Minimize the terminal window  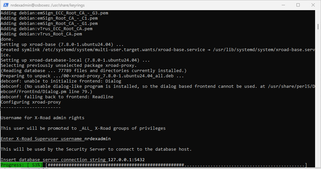coord(283,5)
